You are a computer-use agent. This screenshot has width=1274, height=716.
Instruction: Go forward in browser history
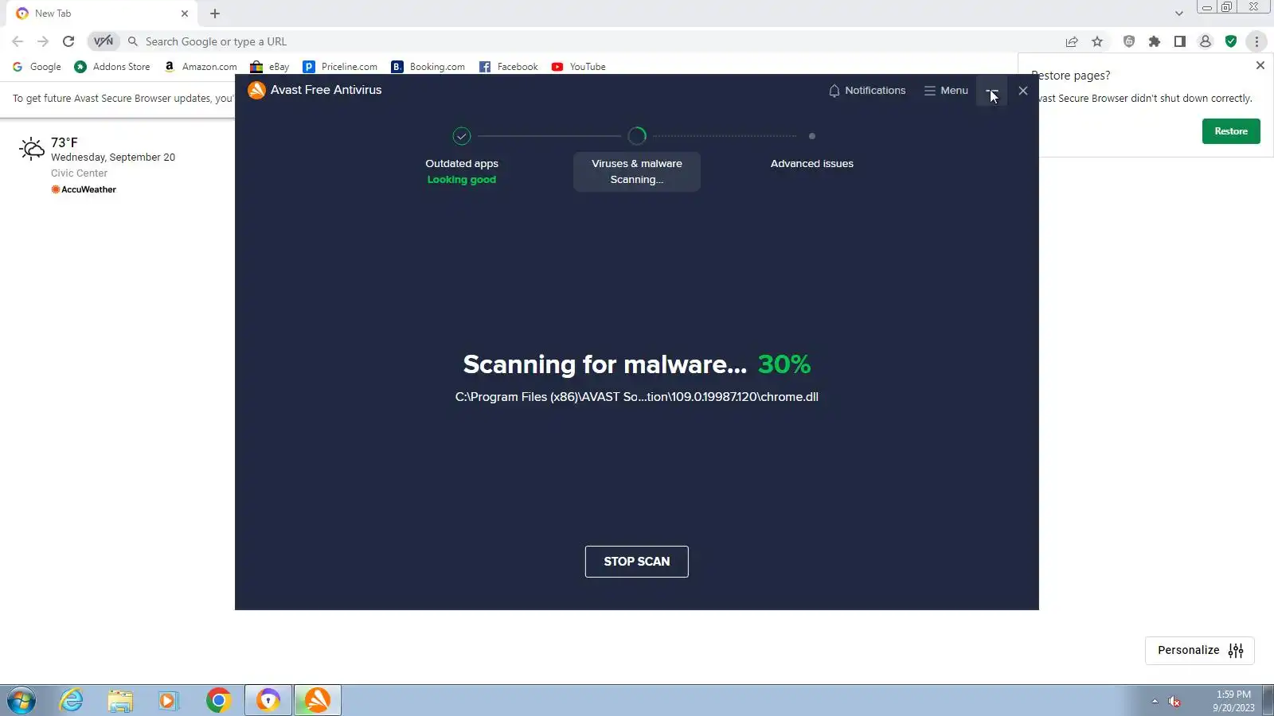43,41
